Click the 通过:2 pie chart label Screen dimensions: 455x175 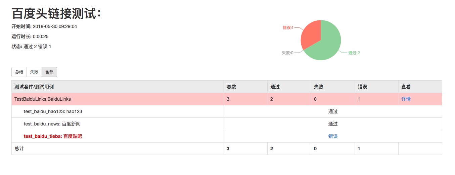(x=354, y=53)
